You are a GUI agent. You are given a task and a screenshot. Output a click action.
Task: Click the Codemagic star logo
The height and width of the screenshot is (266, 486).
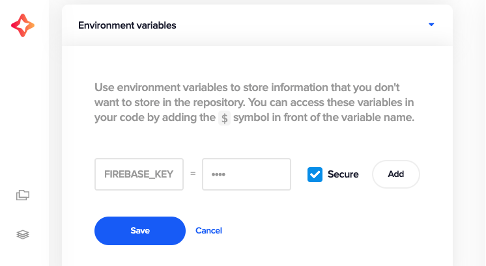point(23,25)
